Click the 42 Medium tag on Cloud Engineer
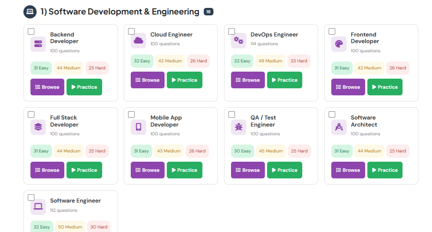The height and width of the screenshot is (232, 432). tap(170, 61)
